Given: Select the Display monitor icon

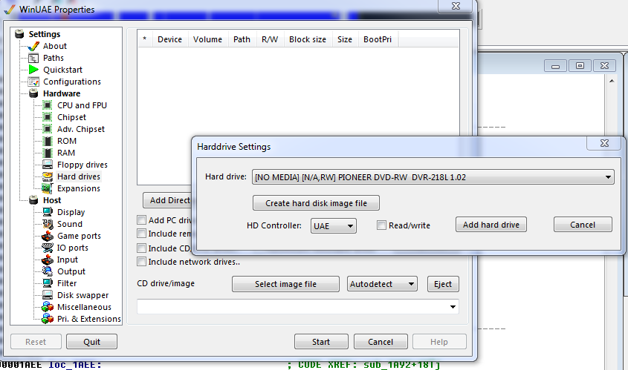Looking at the screenshot, I should 48,212.
